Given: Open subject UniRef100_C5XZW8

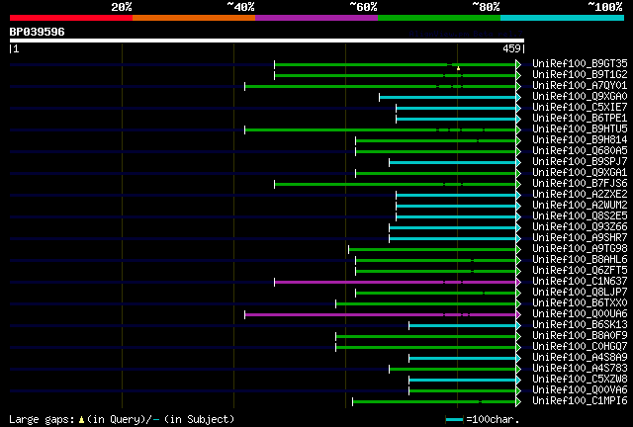Looking at the screenshot, I should pyautogui.click(x=580, y=380).
